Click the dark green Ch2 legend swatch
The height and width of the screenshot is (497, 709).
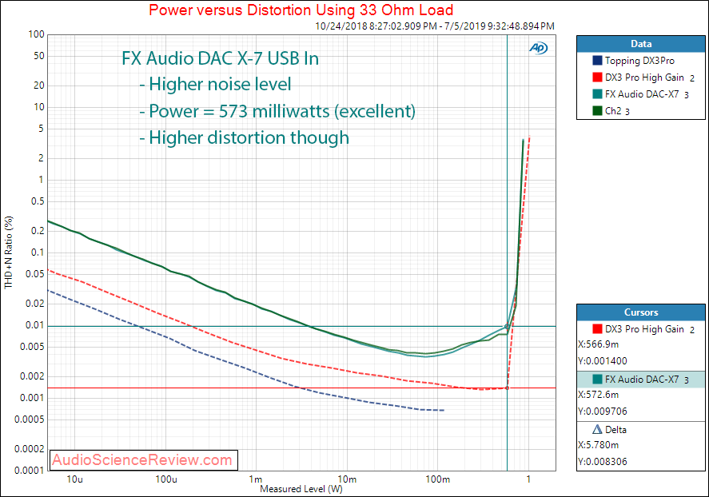coord(597,111)
